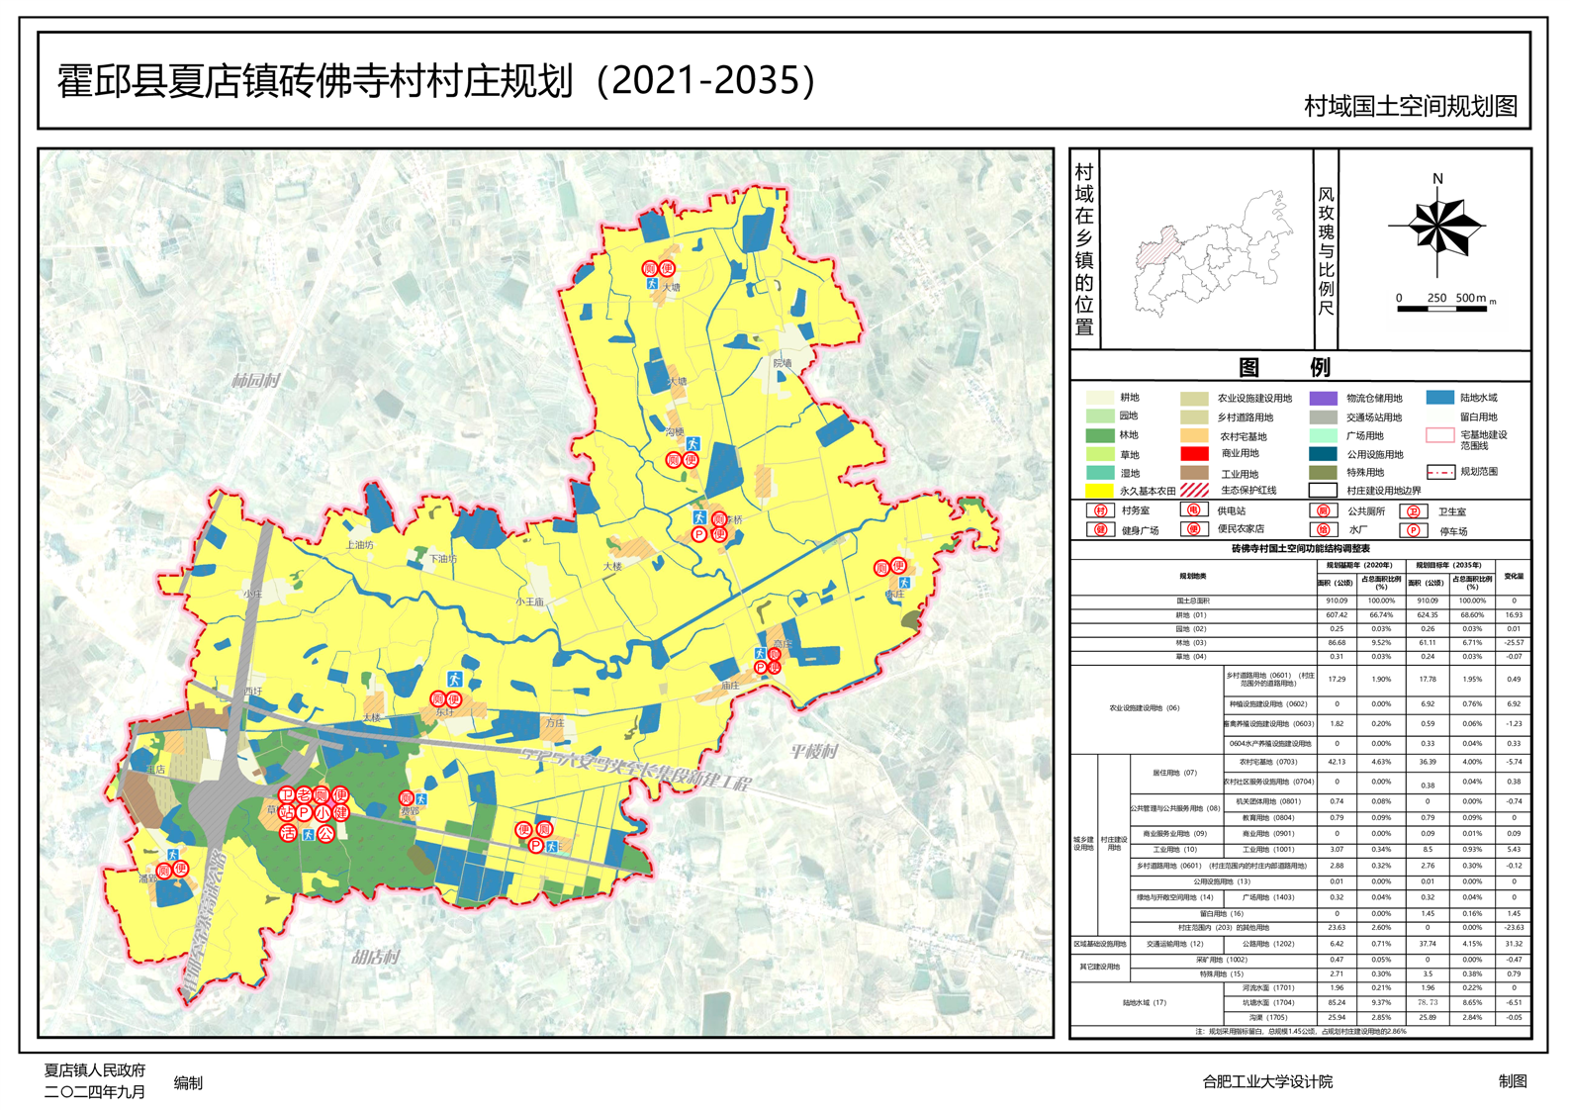Click the 公共厕所 legend icon
This screenshot has width=1570, height=1110.
point(1322,510)
